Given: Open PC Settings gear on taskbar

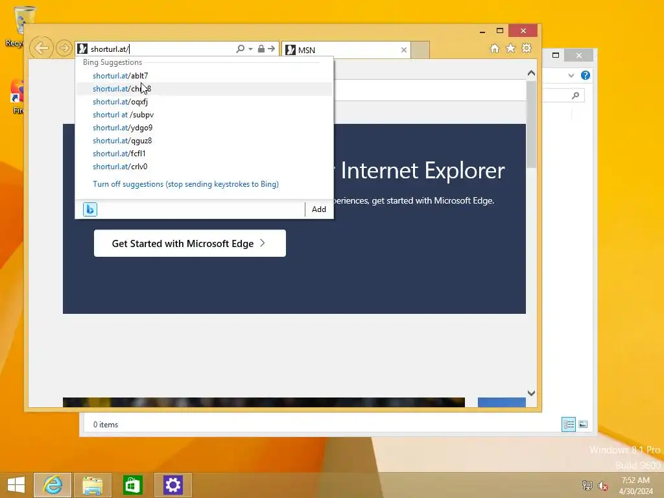Looking at the screenshot, I should click(172, 485).
